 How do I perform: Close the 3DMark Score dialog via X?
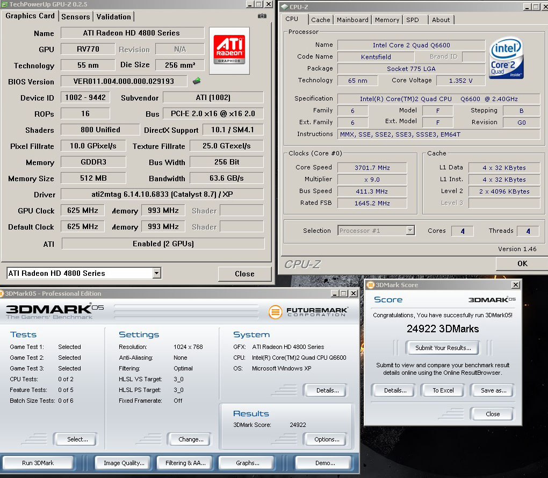tap(516, 284)
